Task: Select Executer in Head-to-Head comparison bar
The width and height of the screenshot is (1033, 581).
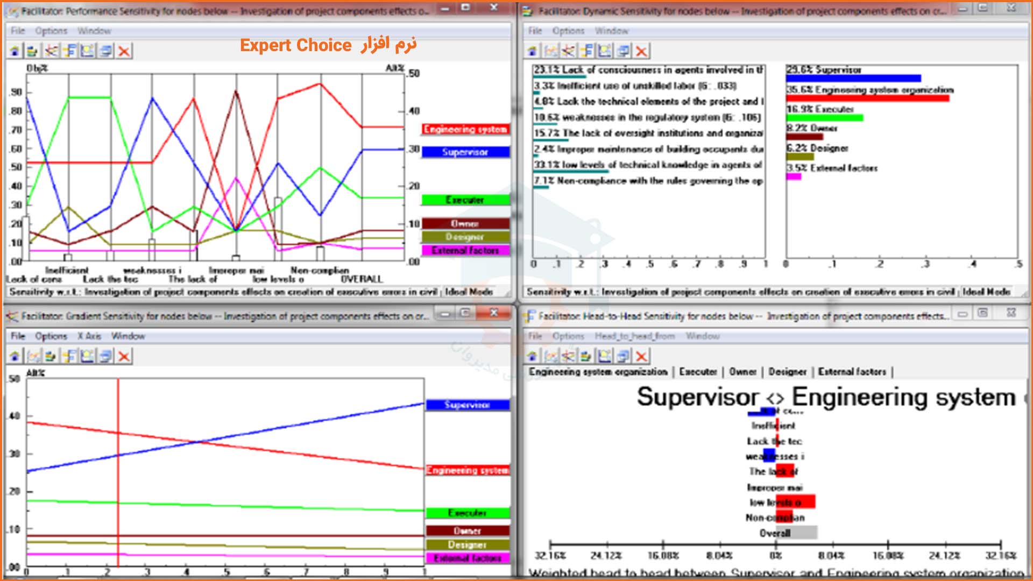Action: tap(698, 372)
